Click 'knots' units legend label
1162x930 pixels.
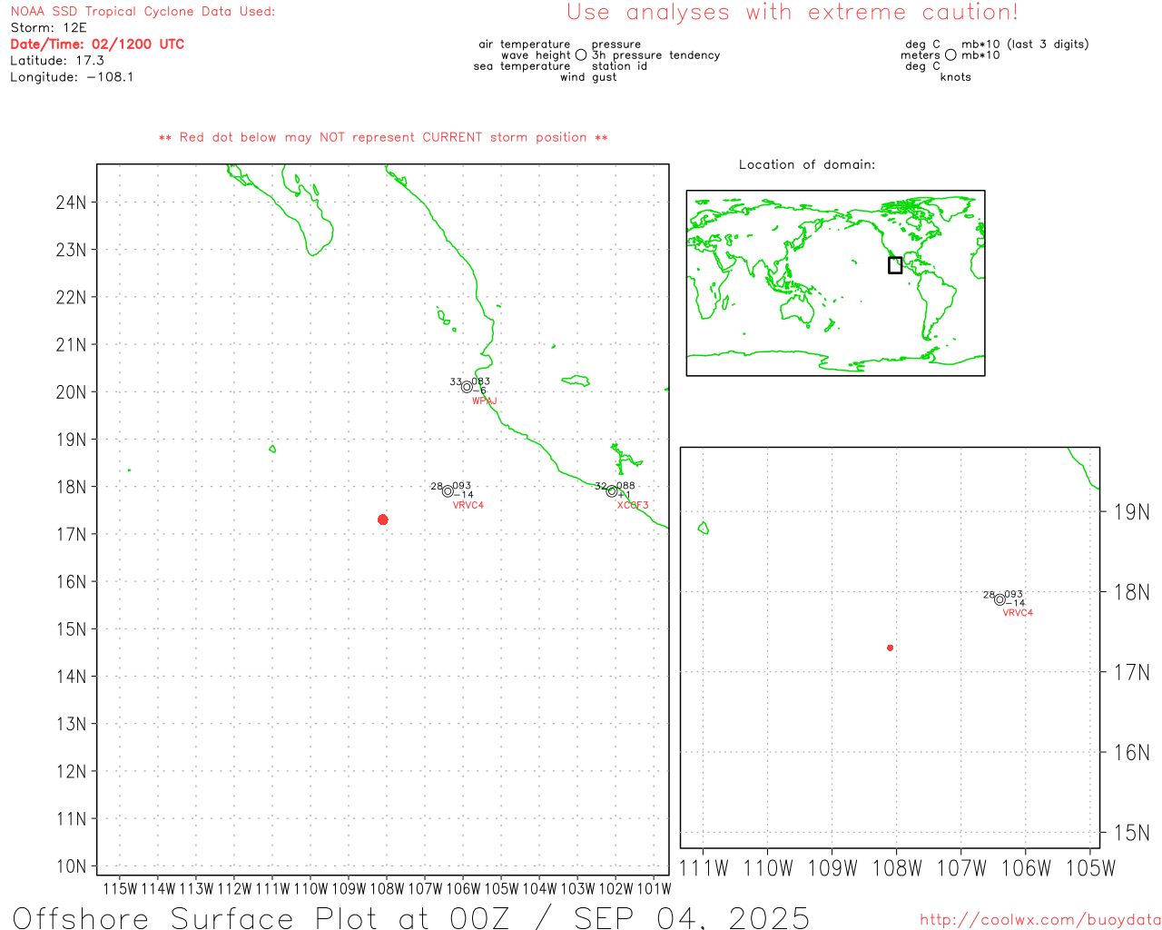(x=956, y=77)
